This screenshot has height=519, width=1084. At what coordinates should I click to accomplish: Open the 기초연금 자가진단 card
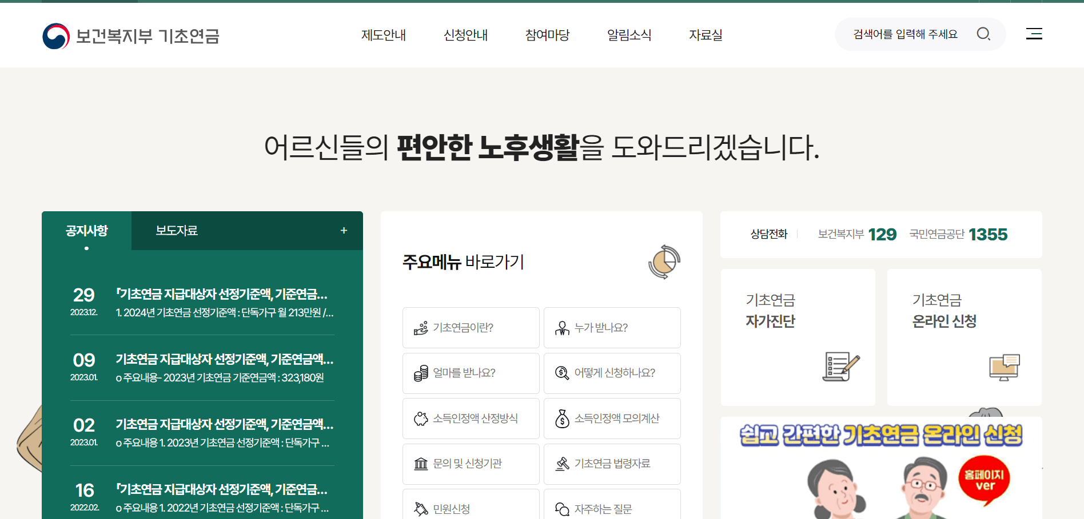click(x=798, y=337)
